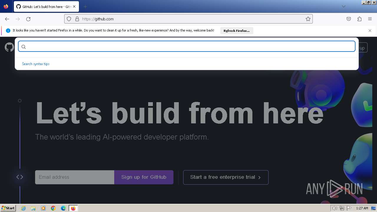Screen dimensions: 377x212
Task: Click the Refresh Firefox button
Action: coord(237,31)
